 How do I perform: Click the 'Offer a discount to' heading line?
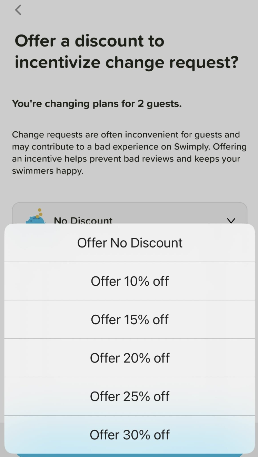pyautogui.click(x=89, y=41)
